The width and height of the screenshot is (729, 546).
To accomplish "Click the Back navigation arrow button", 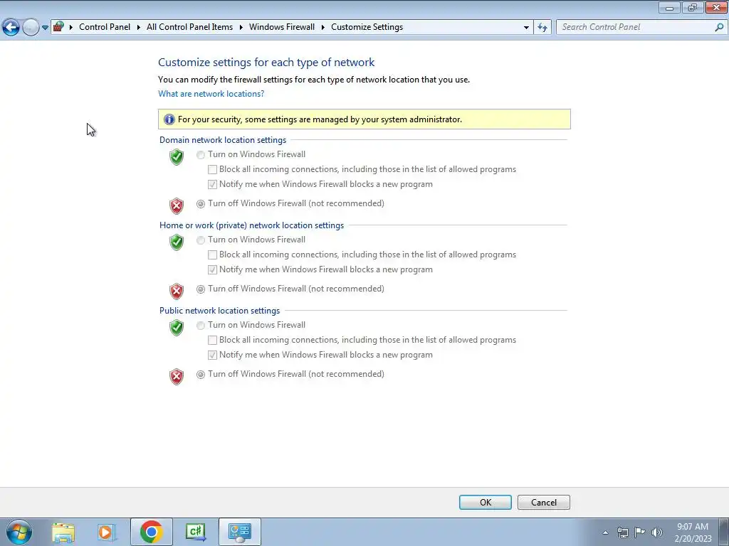I will (11, 28).
